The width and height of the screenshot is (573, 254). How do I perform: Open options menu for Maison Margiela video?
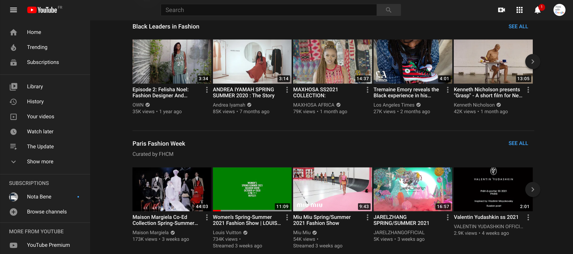207,217
